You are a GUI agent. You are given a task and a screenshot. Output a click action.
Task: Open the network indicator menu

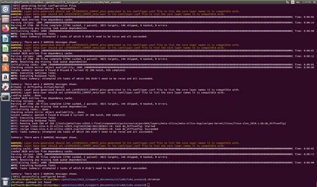pos(287,2)
